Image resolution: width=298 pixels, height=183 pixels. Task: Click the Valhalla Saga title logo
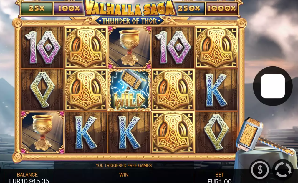130,12
